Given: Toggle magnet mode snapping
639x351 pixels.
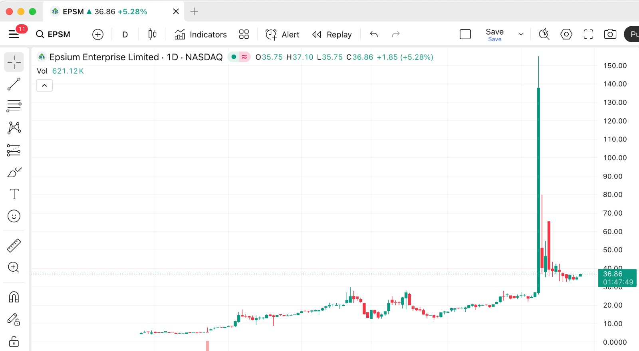Looking at the screenshot, I should (14, 297).
